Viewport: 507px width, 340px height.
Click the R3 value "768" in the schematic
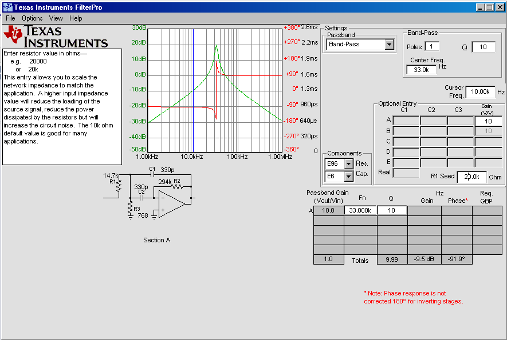(x=143, y=215)
